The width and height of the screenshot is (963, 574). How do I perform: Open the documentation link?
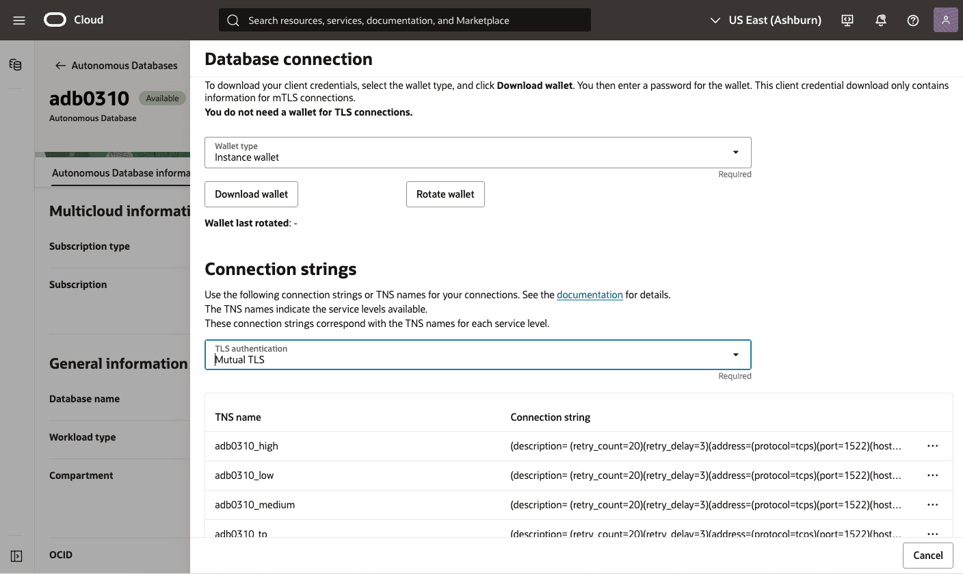tap(590, 294)
